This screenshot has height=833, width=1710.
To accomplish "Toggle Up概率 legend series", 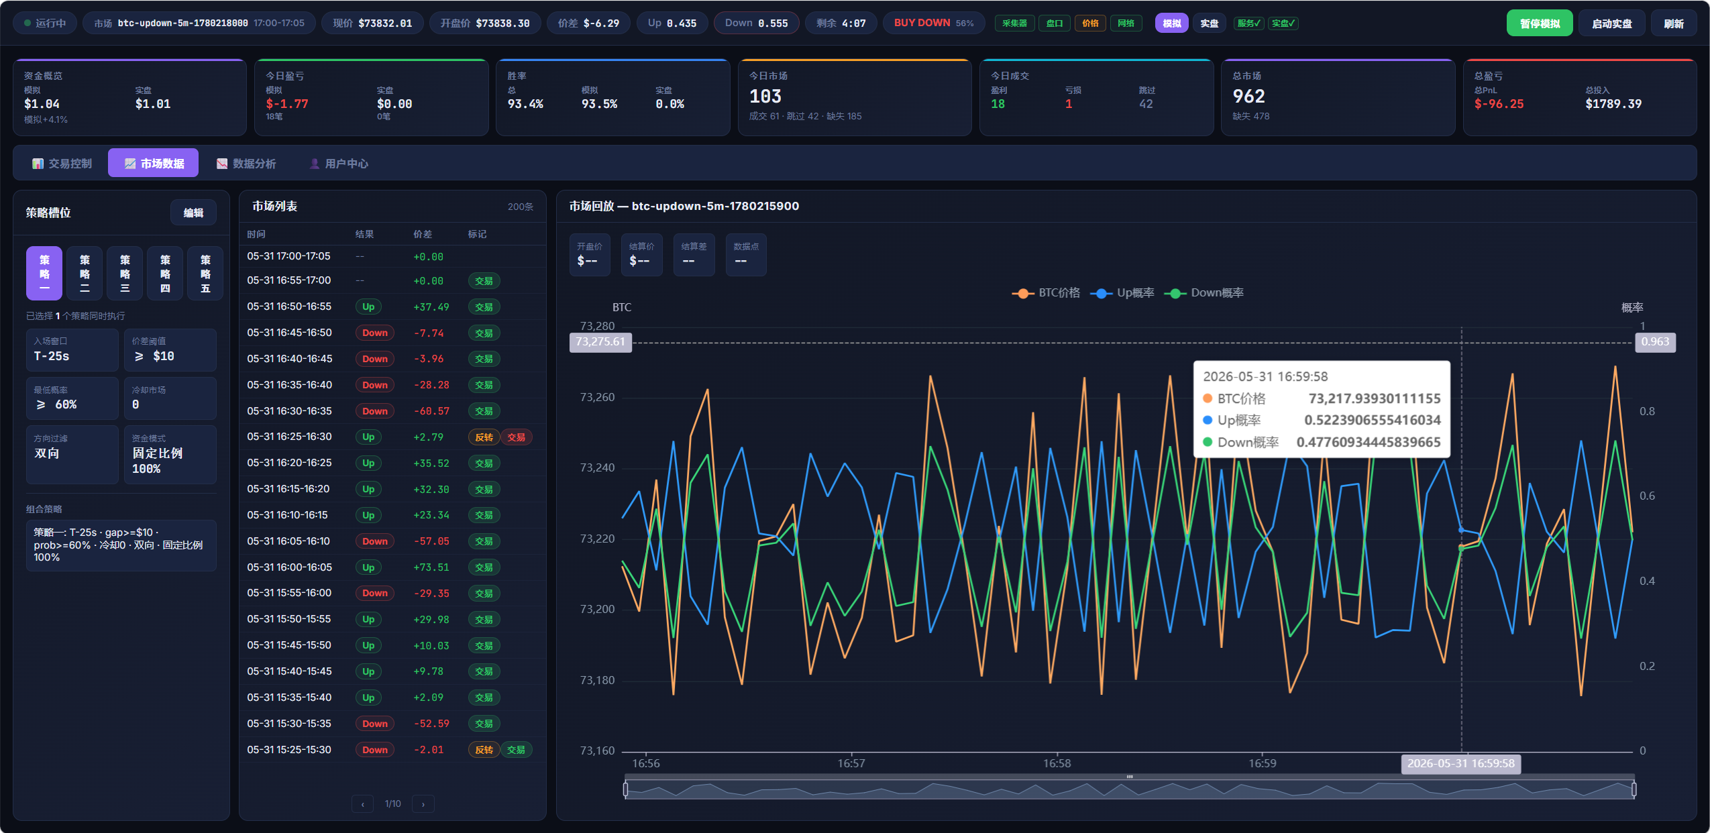I will pyautogui.click(x=1122, y=293).
